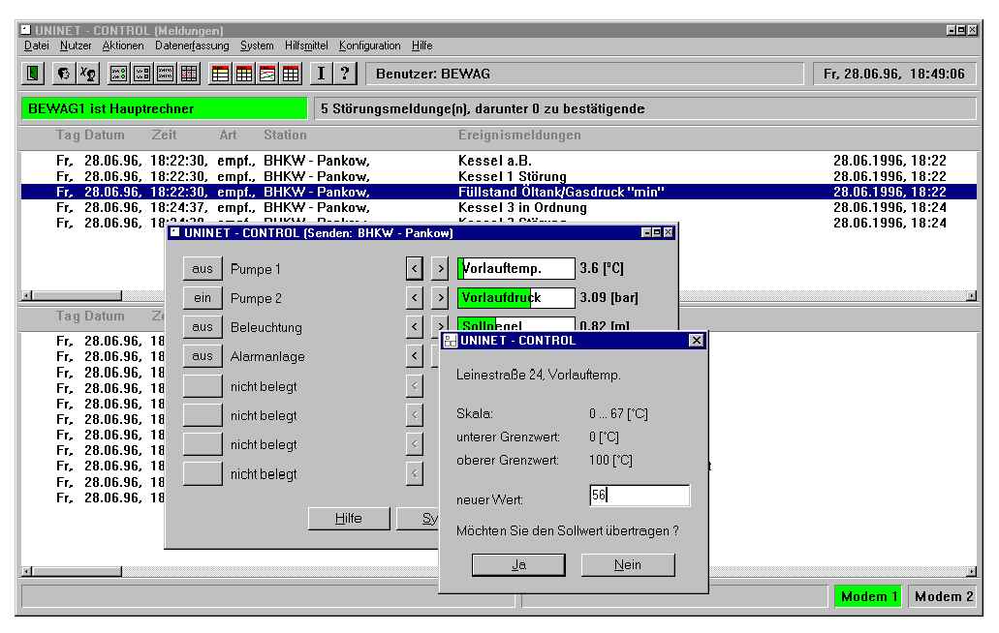Screen dimensions: 999x633
Task: Click the 3.6 [°C] reading
Action: [602, 268]
